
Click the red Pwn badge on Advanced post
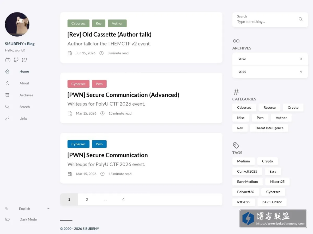tap(99, 84)
